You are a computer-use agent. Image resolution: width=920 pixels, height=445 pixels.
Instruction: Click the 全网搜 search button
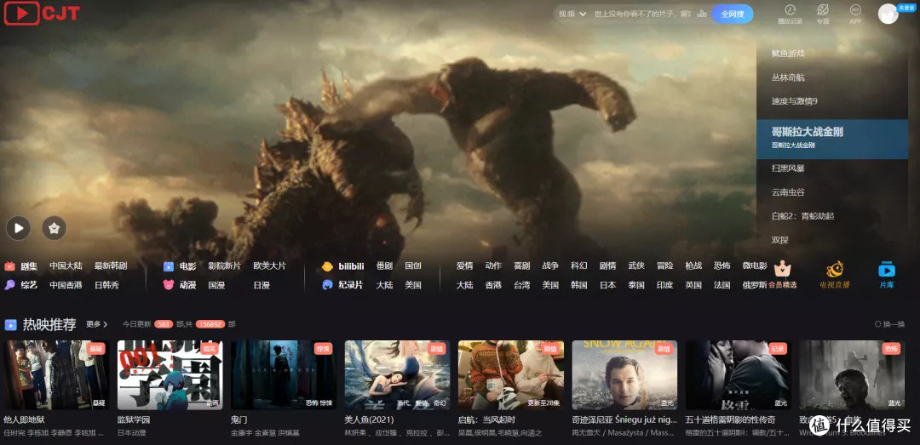(733, 14)
